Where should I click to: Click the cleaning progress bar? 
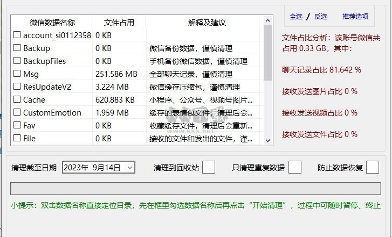point(196,189)
